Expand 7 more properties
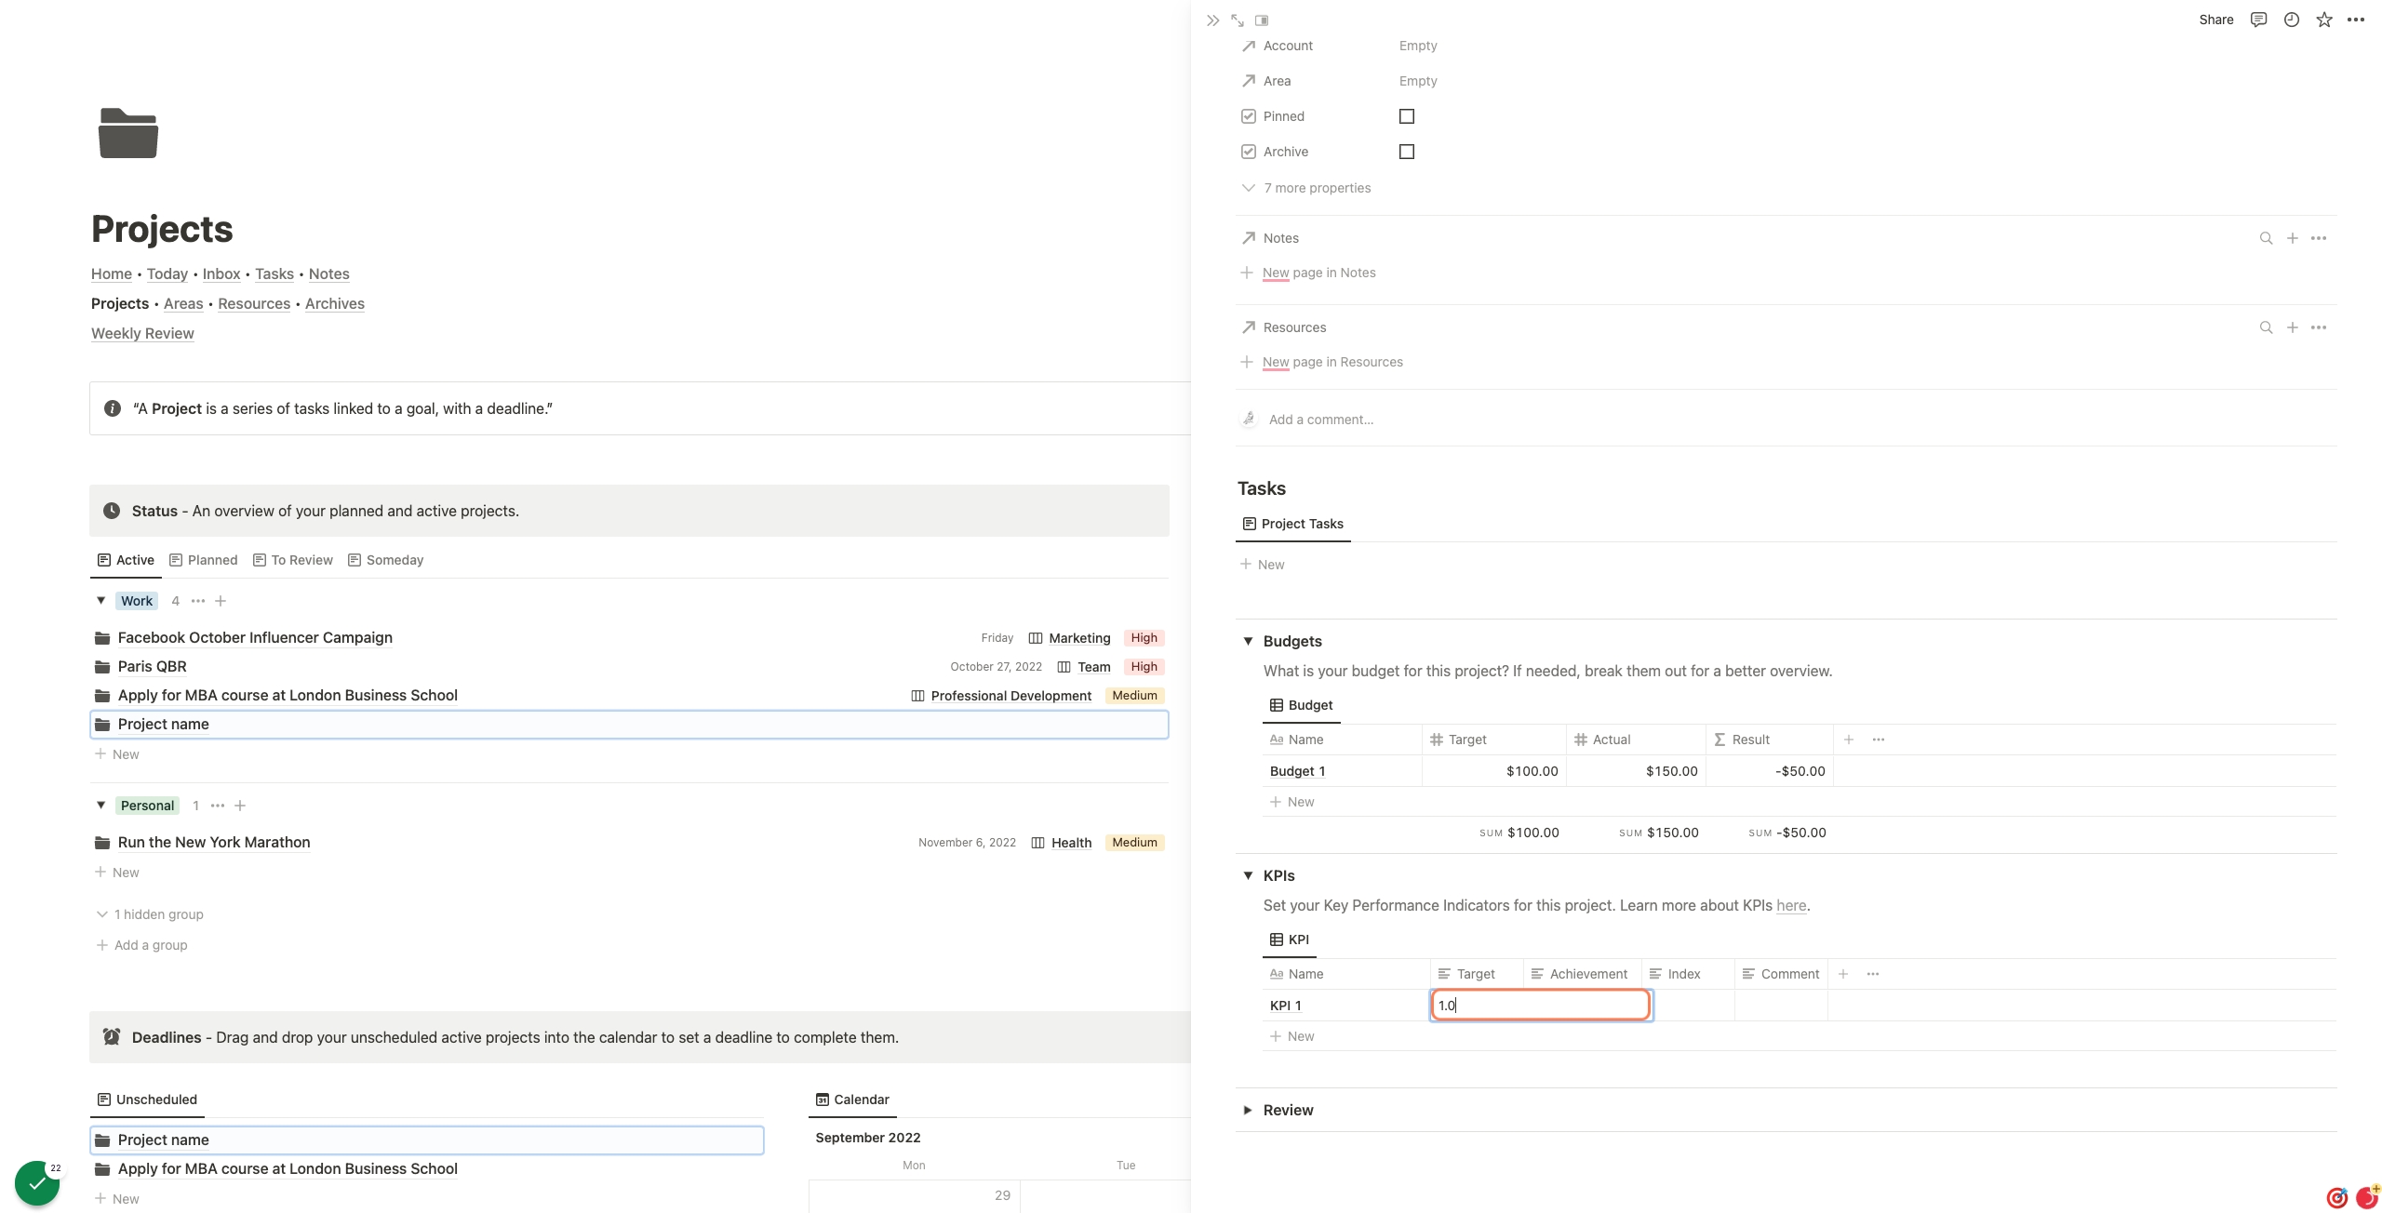The image size is (2382, 1213). click(1306, 188)
